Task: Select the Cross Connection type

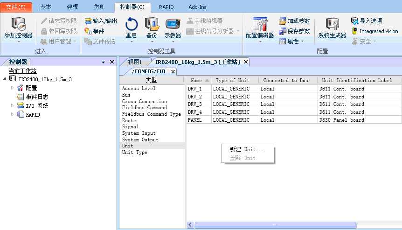Action: pos(145,101)
